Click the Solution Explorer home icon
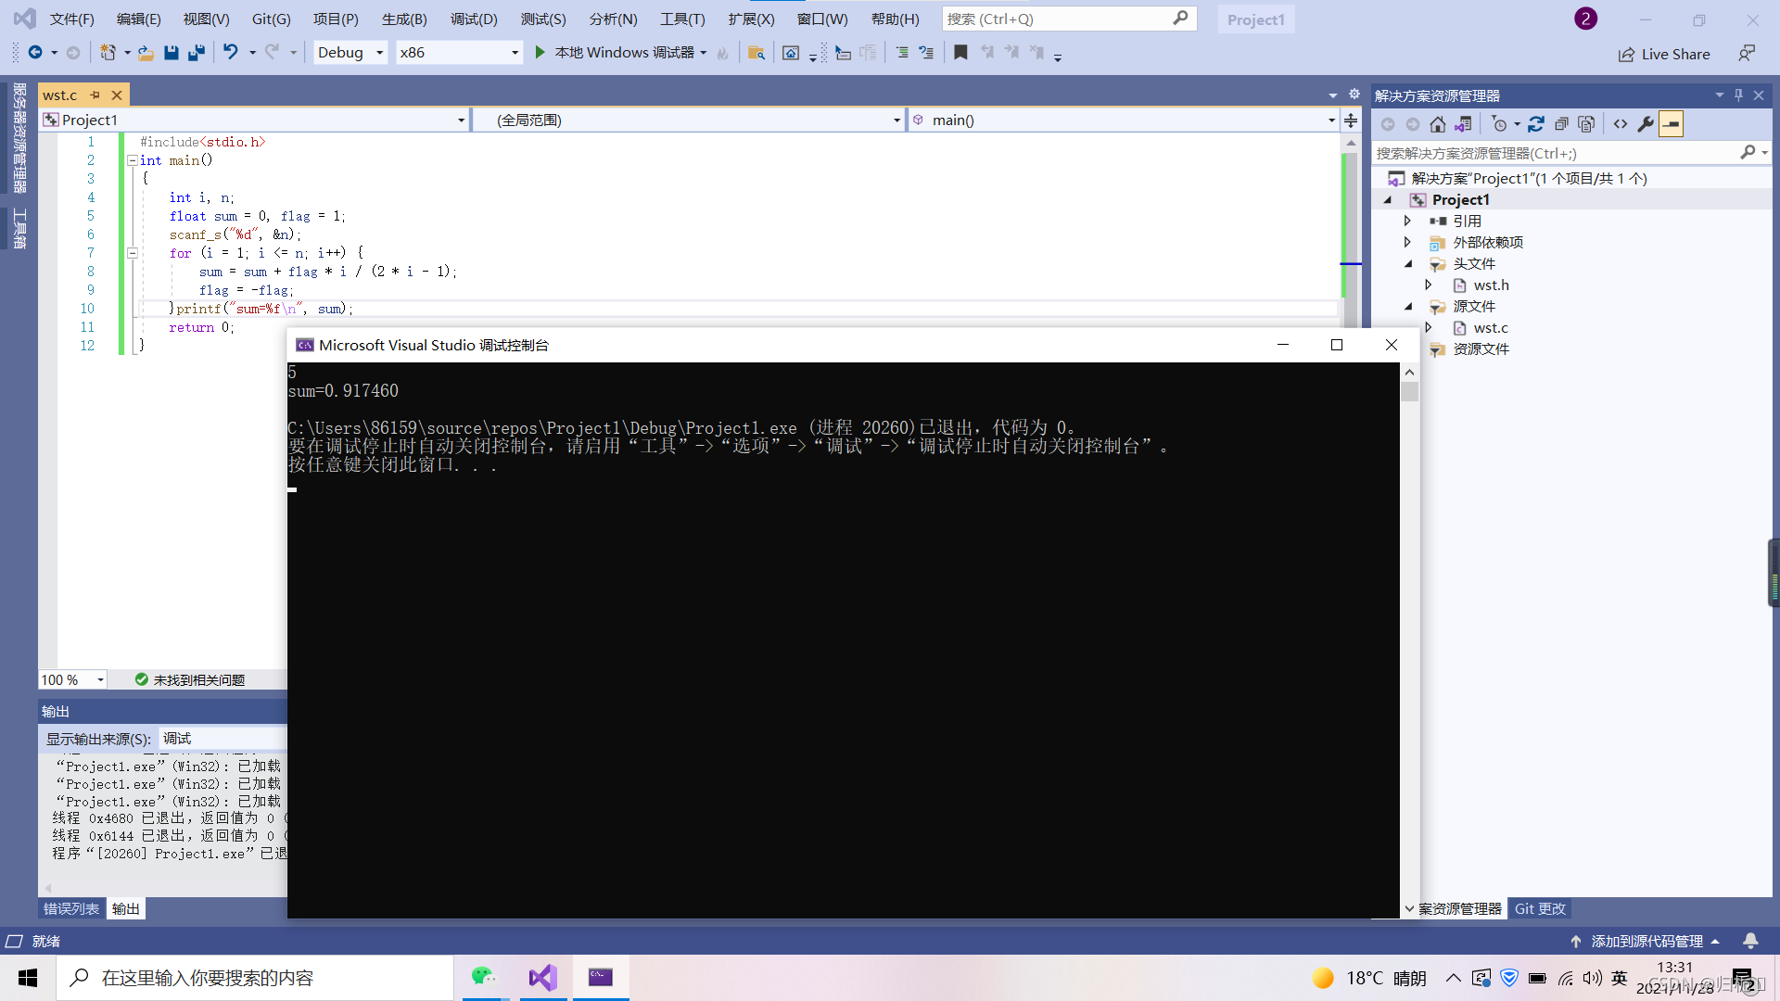This screenshot has height=1001, width=1780. click(1438, 124)
